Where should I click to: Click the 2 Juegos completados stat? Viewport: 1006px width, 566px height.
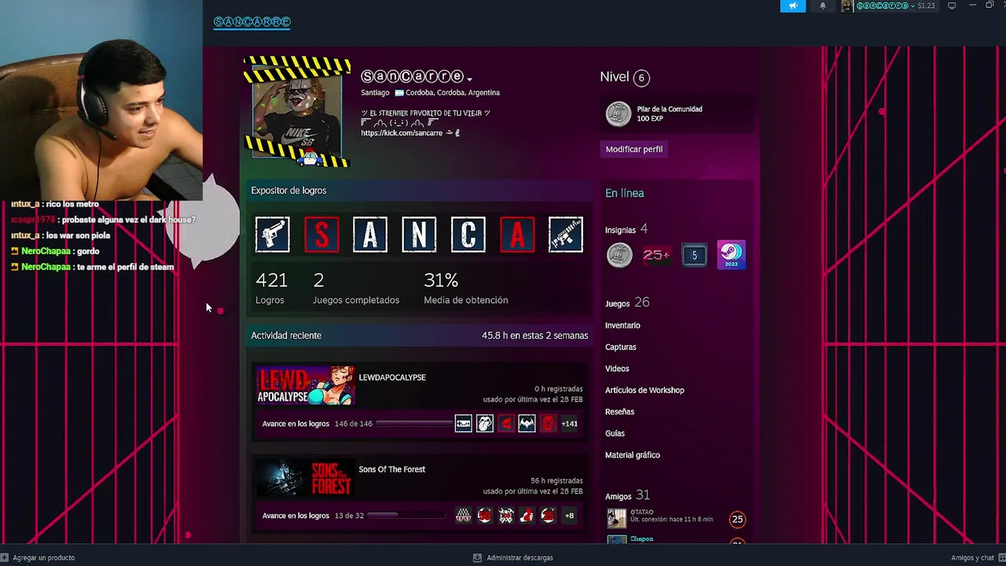click(x=356, y=288)
